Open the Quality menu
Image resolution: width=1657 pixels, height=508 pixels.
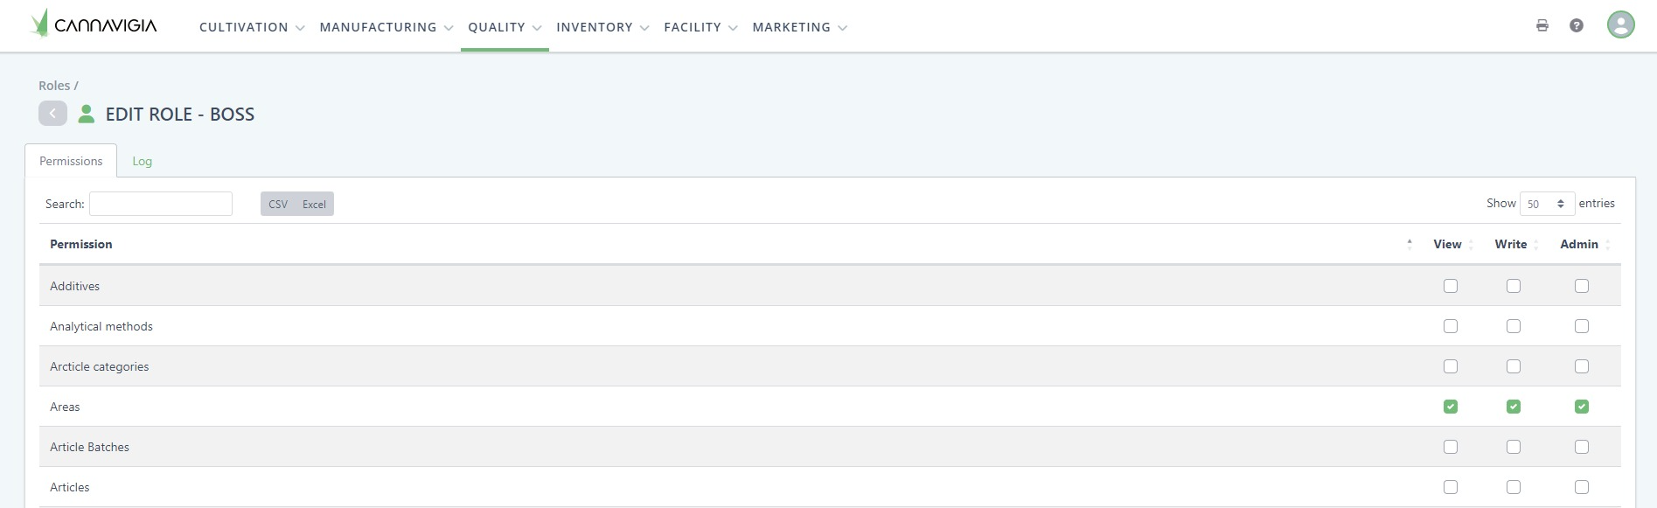click(505, 27)
